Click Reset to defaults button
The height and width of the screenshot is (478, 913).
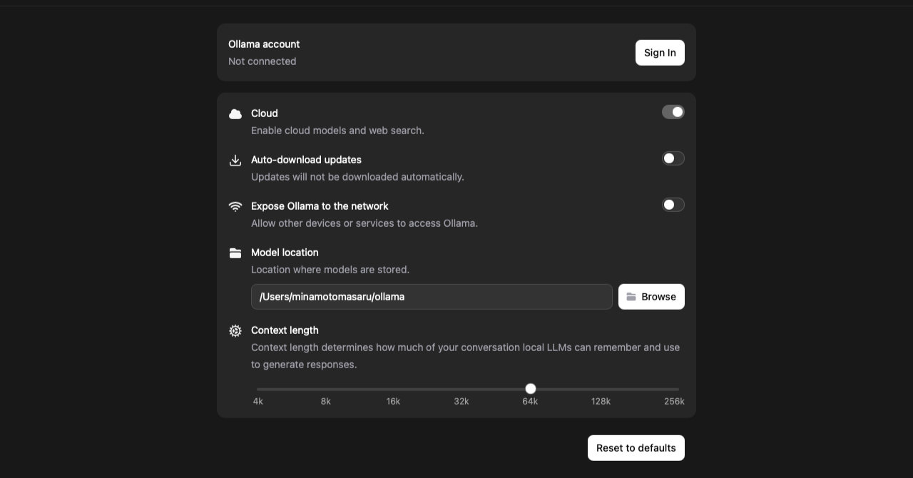636,448
